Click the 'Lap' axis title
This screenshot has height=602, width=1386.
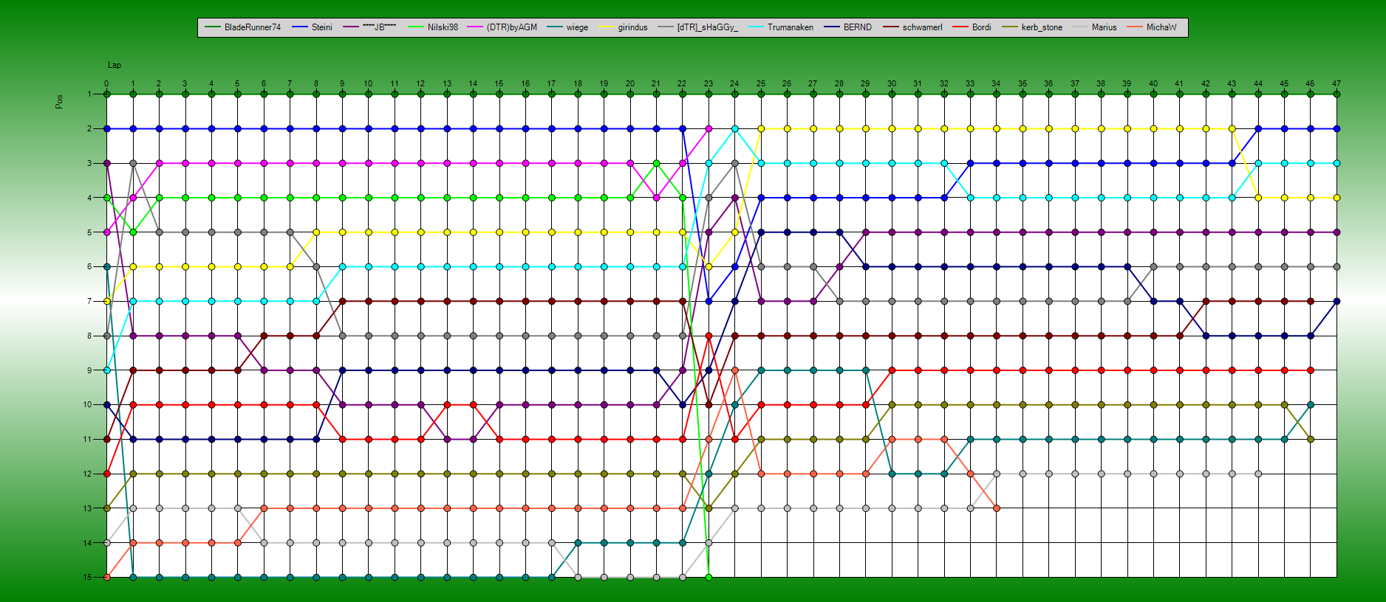pos(115,65)
